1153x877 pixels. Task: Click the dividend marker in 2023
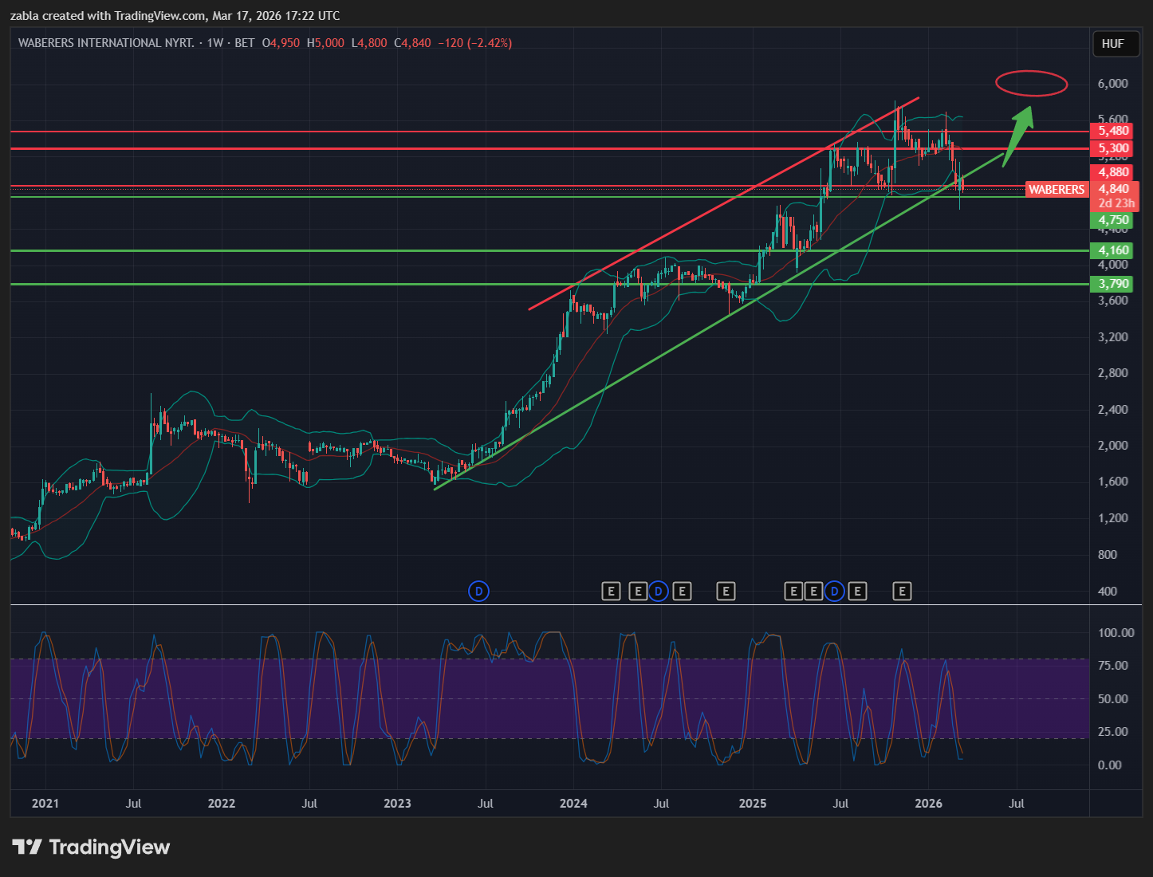(x=478, y=591)
